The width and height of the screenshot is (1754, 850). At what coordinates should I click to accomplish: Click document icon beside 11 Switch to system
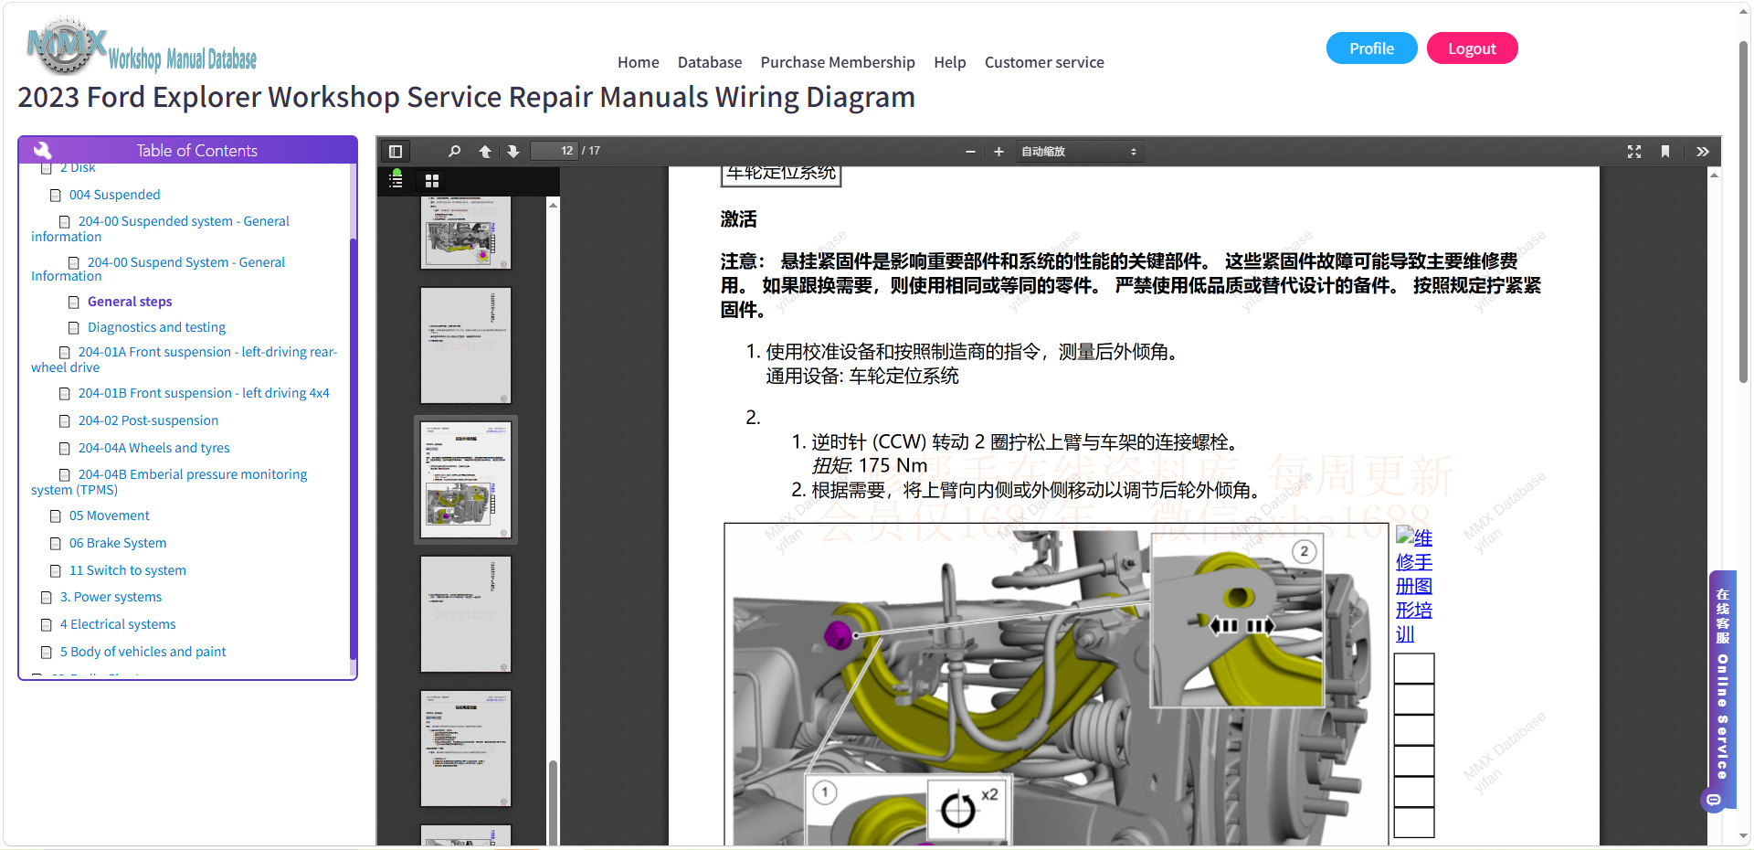(56, 571)
